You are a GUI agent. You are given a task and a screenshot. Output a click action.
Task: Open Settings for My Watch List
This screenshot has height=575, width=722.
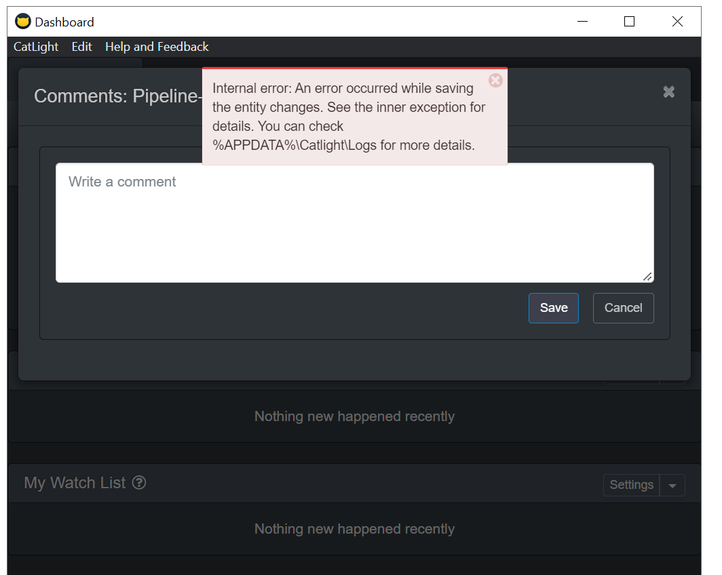(631, 485)
